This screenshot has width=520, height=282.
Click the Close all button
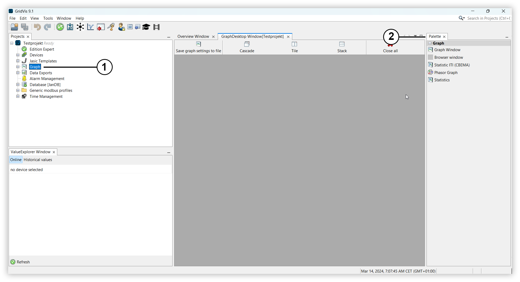pyautogui.click(x=390, y=47)
